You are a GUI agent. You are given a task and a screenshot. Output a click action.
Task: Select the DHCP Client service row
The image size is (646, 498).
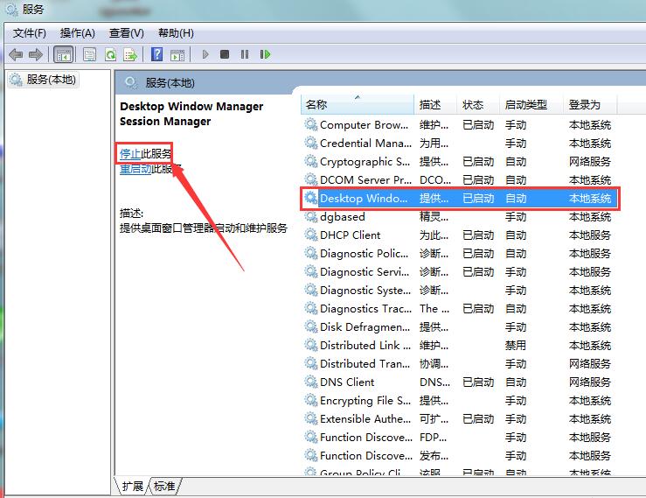tap(460, 235)
